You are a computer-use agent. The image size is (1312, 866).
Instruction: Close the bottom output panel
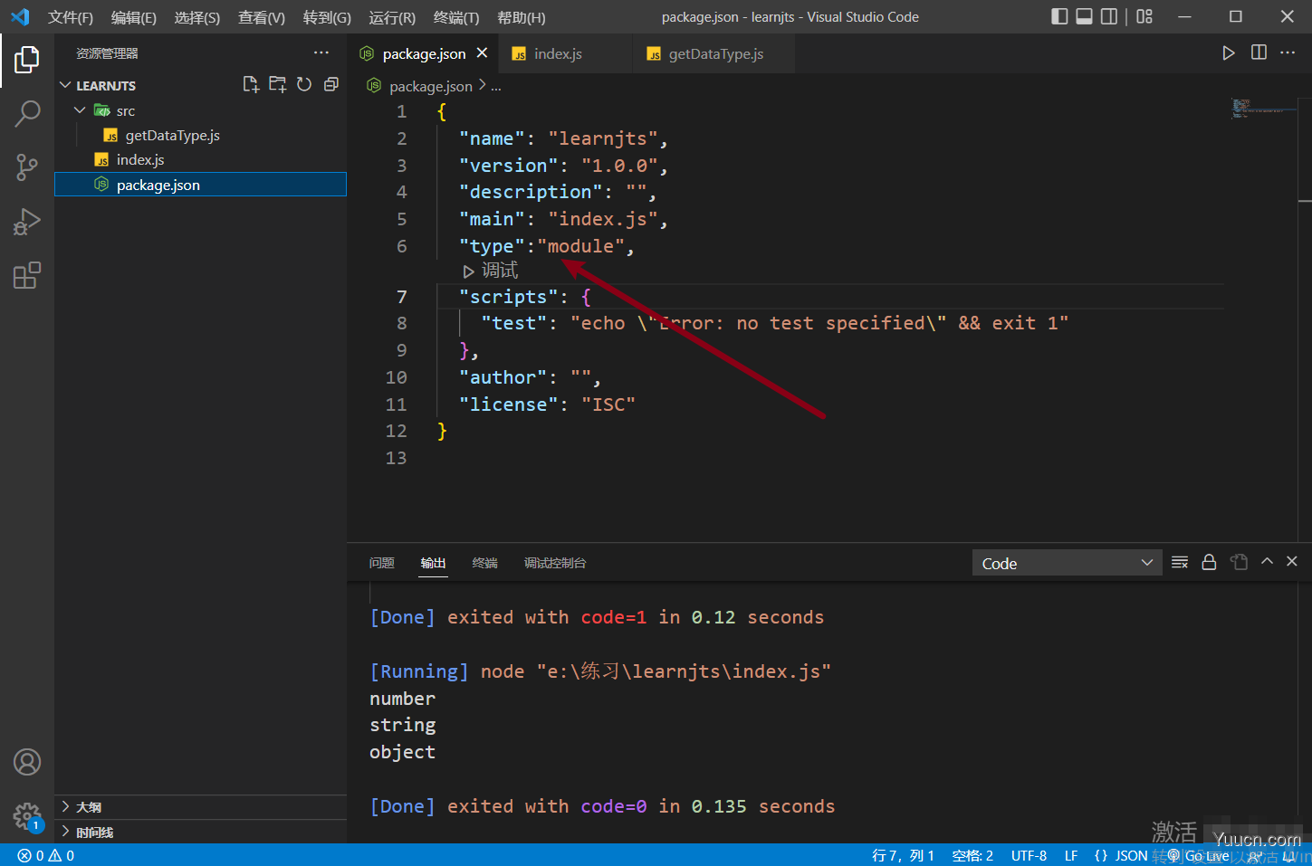1292,562
